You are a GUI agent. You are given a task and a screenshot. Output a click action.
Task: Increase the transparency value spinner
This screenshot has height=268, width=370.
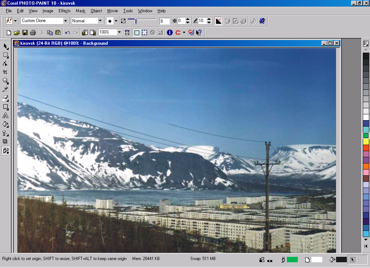point(188,19)
